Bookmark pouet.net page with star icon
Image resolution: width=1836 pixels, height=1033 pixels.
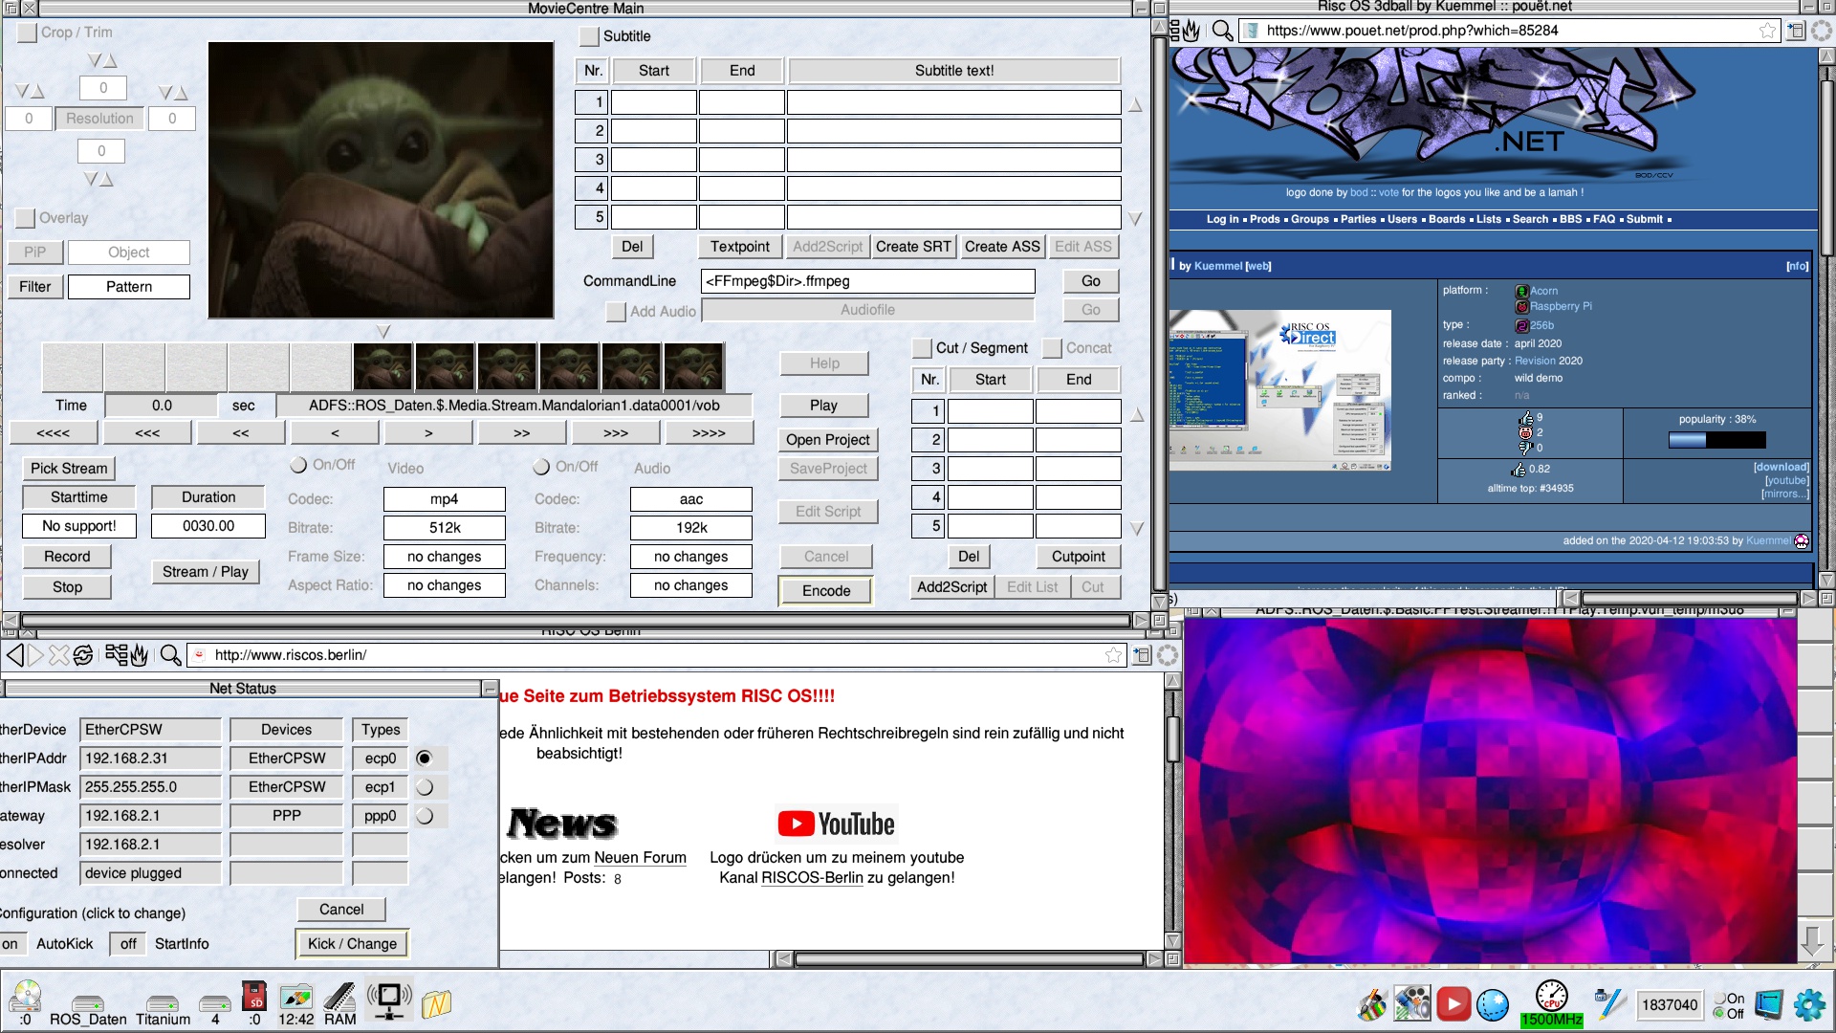(1767, 31)
